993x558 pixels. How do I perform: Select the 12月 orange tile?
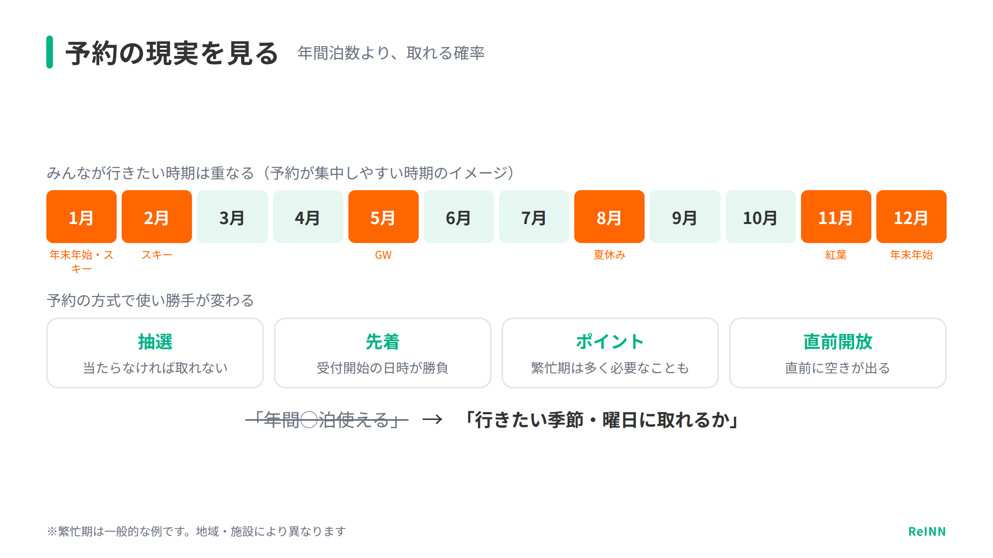[x=911, y=217]
